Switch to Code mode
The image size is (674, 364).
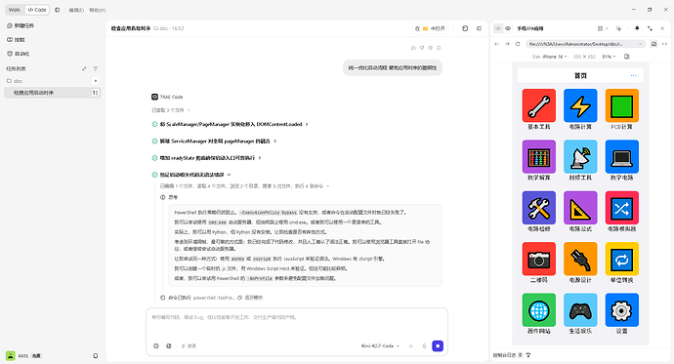(37, 10)
